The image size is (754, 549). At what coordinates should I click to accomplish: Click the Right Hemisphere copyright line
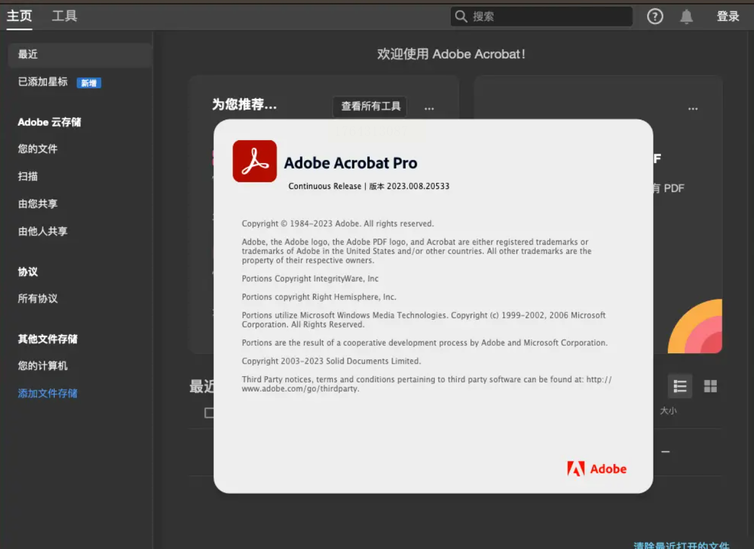tap(319, 297)
